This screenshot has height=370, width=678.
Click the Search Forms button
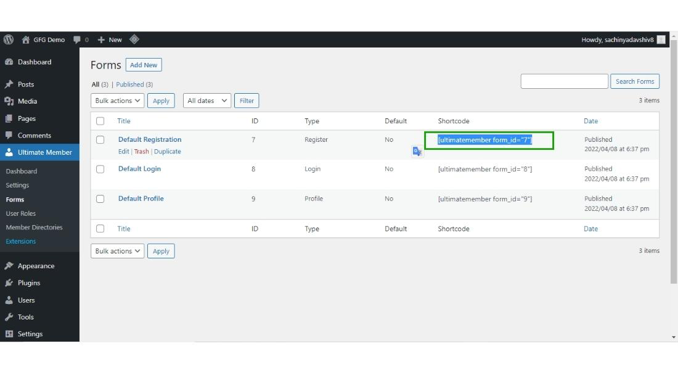(635, 81)
